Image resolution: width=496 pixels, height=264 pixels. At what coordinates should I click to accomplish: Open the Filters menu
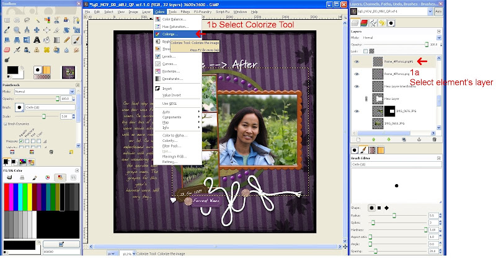185,12
